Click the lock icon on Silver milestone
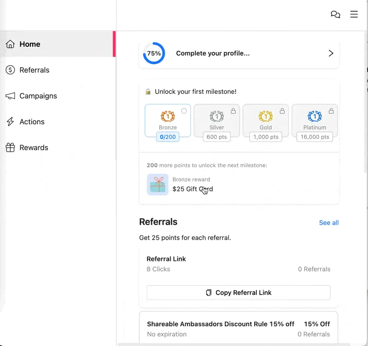The width and height of the screenshot is (368, 346). tap(233, 111)
